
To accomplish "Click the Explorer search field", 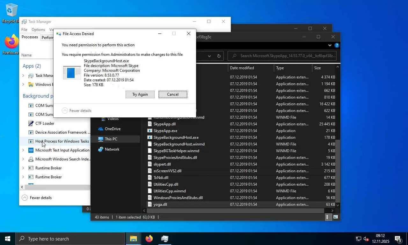I will point(282,56).
